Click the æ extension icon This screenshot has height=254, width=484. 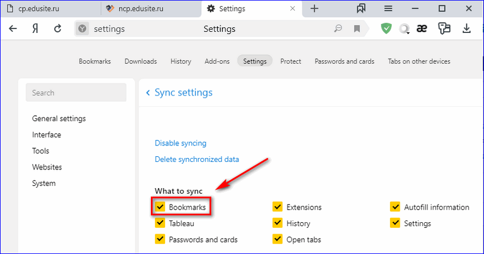422,28
